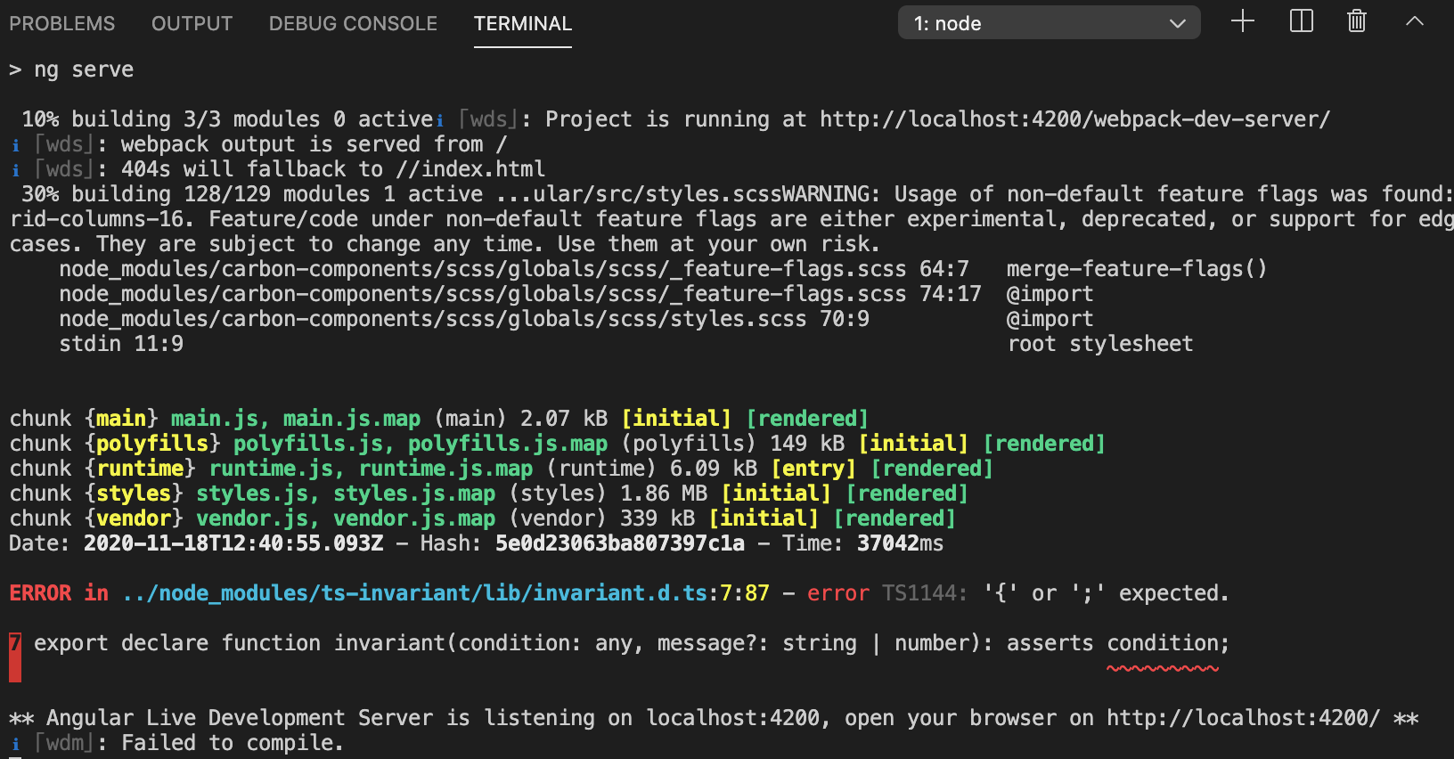Click 'Failed to compile.' message
The width and height of the screenshot is (1454, 759).
(233, 743)
